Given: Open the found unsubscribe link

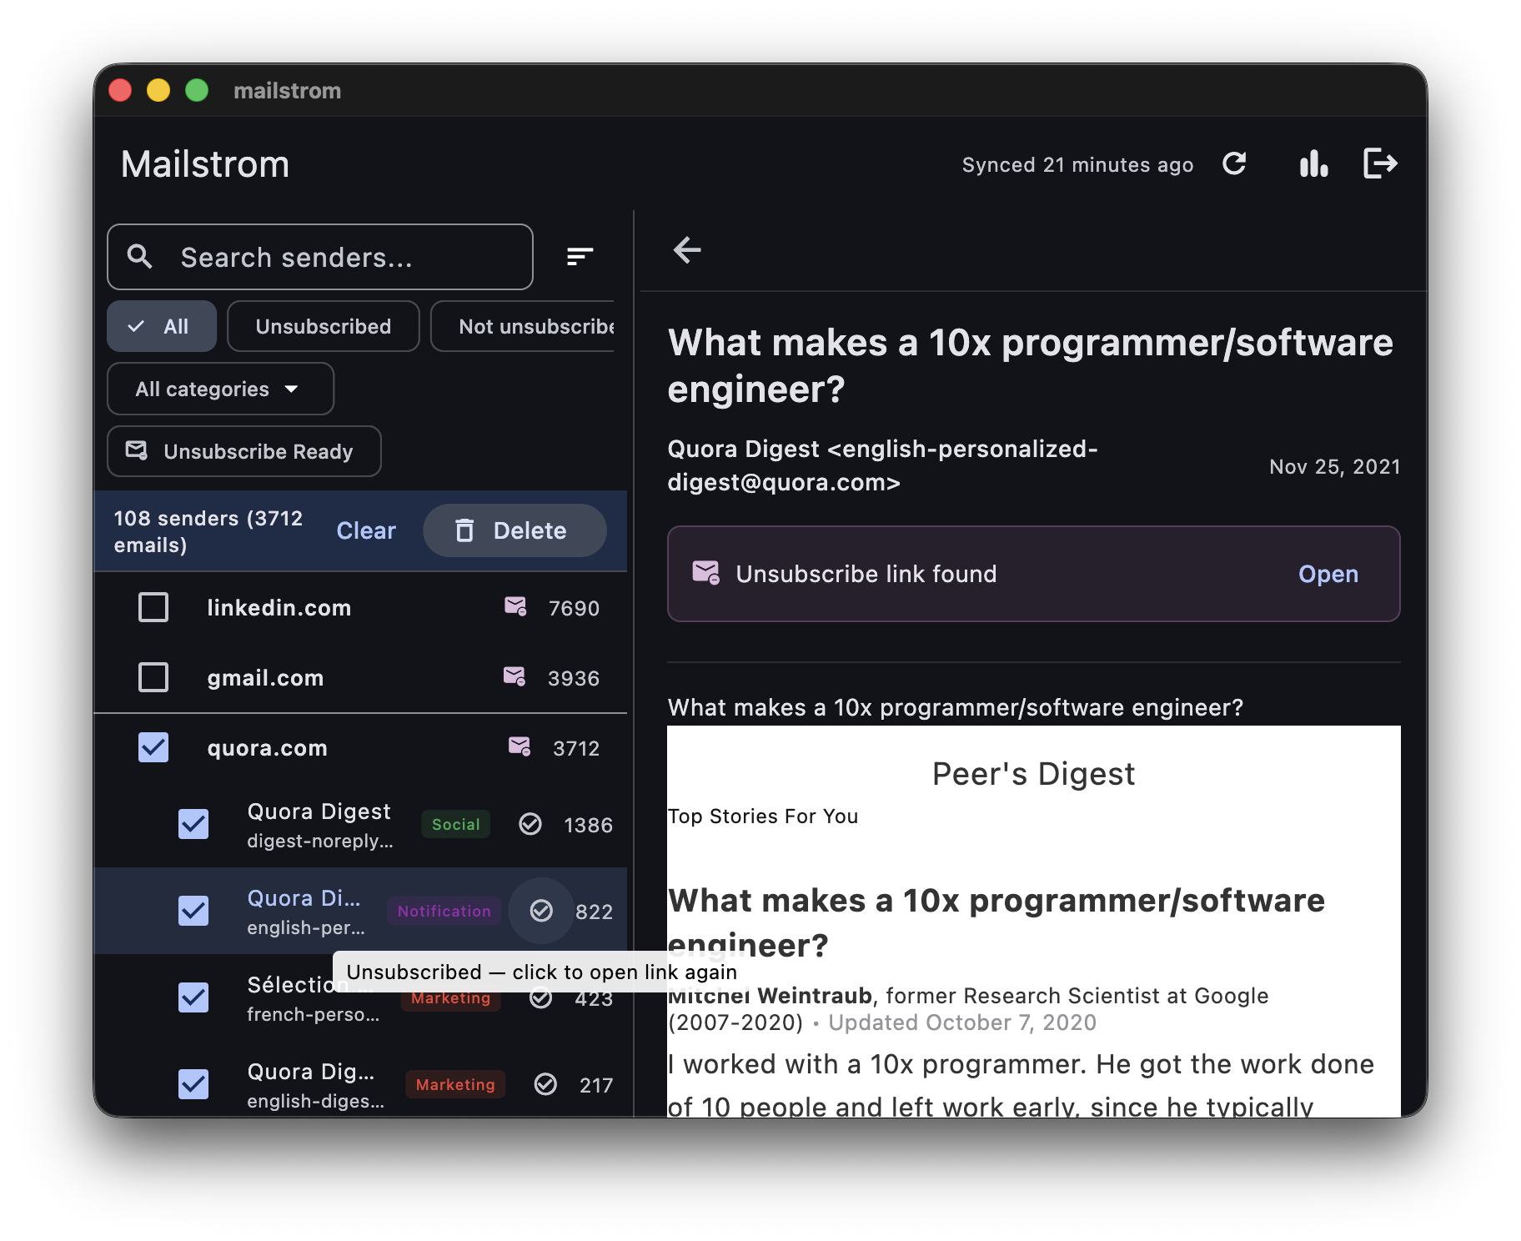Looking at the screenshot, I should coord(1328,574).
